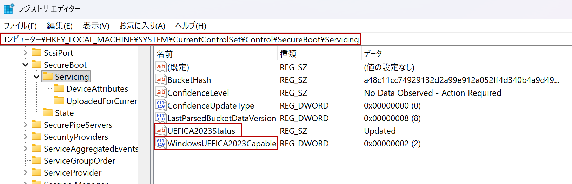Image resolution: width=572 pixels, height=184 pixels.
Task: Open the お気に入り(A) menu
Action: pyautogui.click(x=142, y=26)
